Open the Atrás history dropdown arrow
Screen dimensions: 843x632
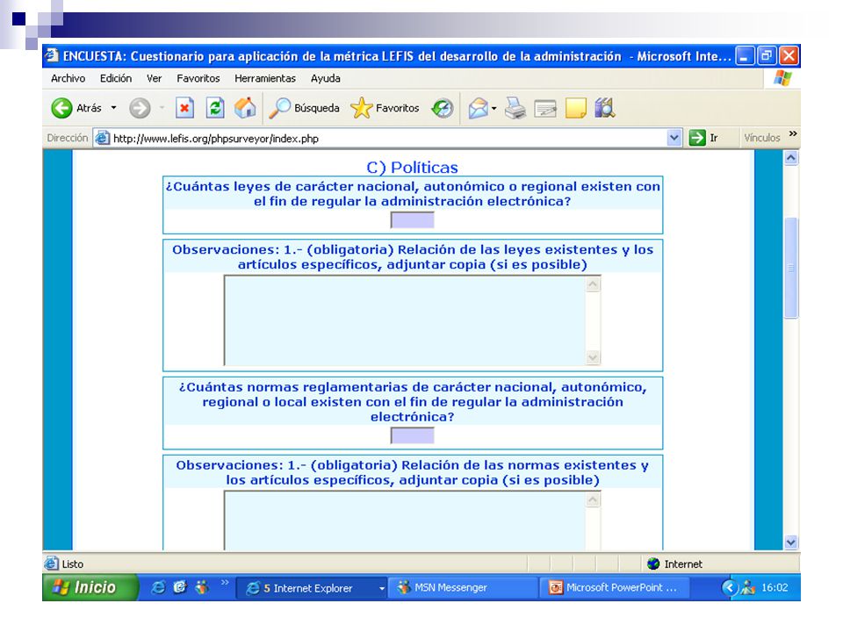click(113, 108)
